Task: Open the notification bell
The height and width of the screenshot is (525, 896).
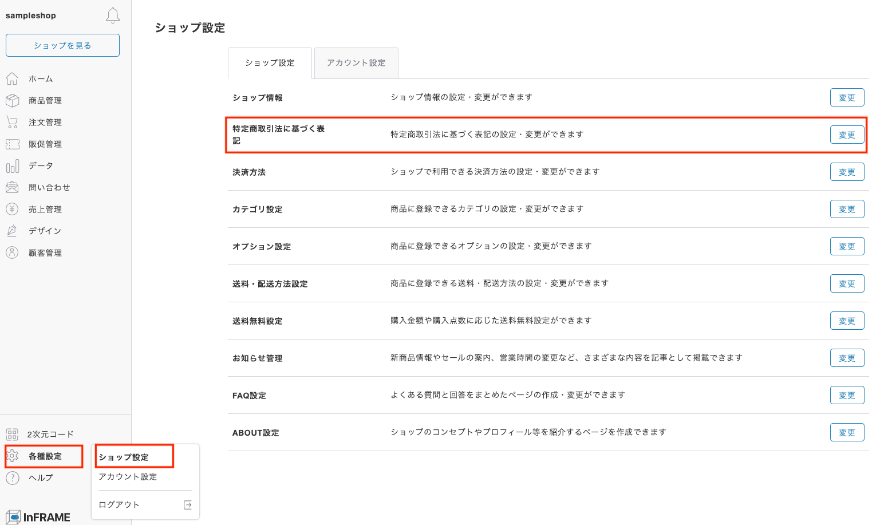Action: (x=112, y=15)
